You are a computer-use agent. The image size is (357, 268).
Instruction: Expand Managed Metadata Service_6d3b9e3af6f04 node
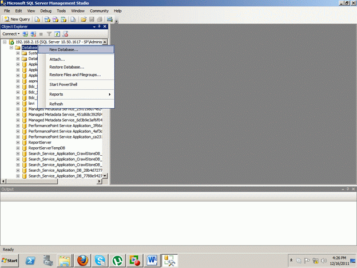coord(18,120)
